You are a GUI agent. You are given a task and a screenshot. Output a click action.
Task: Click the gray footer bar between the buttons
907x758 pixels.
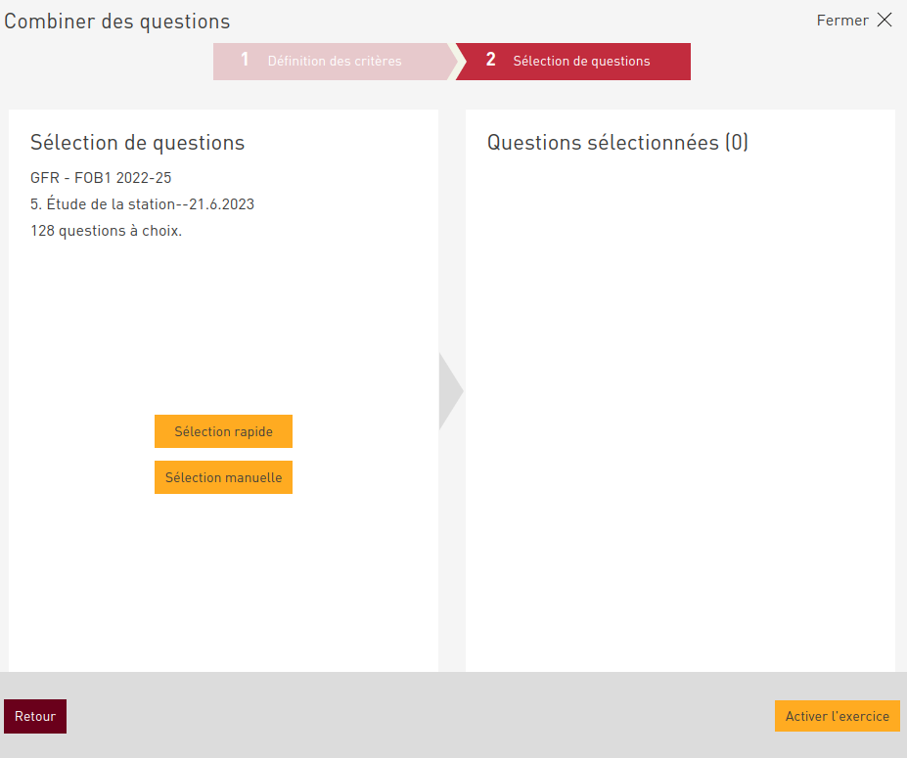(x=421, y=716)
